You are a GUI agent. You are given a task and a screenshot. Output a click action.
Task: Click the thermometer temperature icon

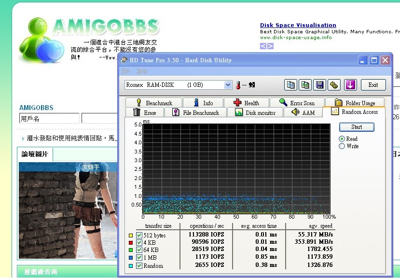click(x=238, y=85)
